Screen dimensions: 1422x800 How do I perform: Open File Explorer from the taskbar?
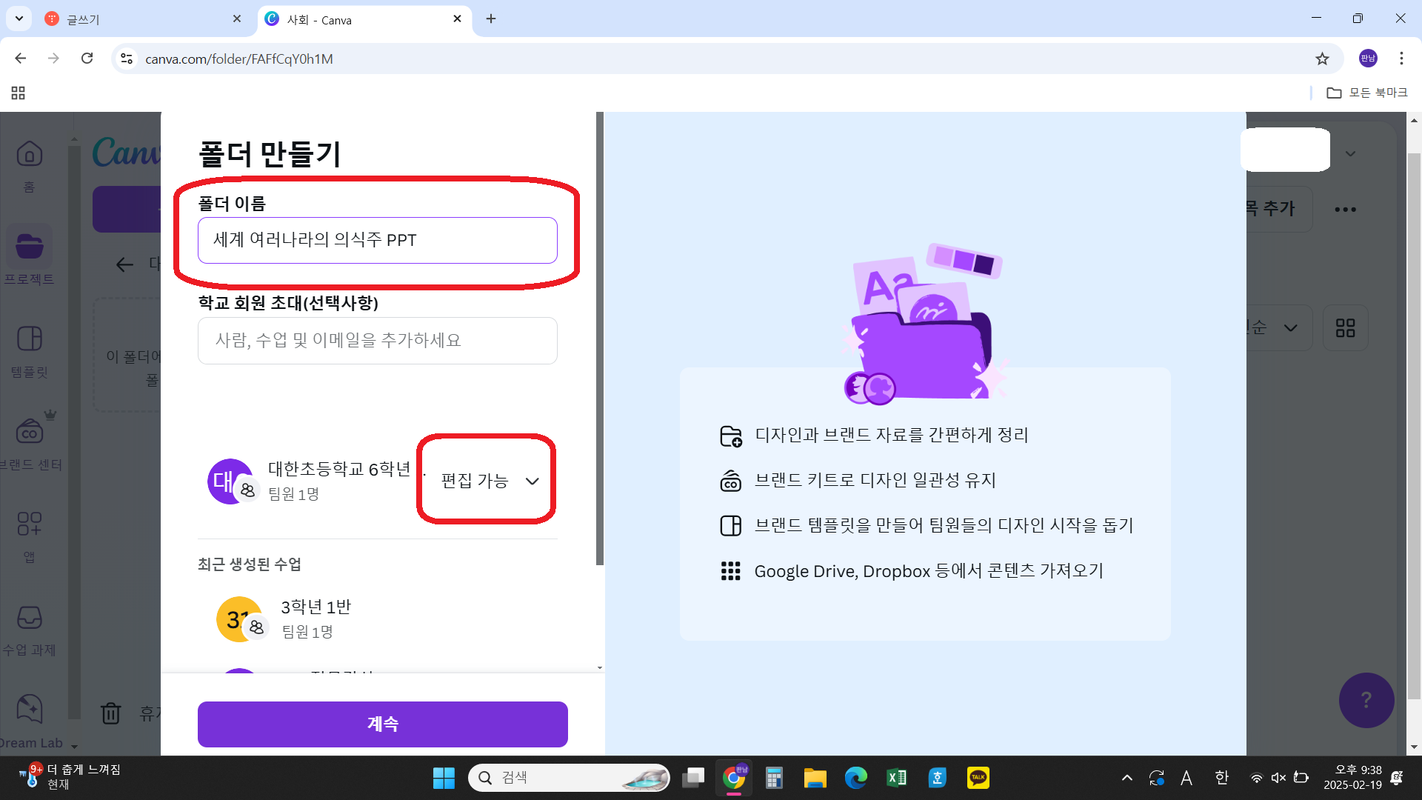[815, 778]
